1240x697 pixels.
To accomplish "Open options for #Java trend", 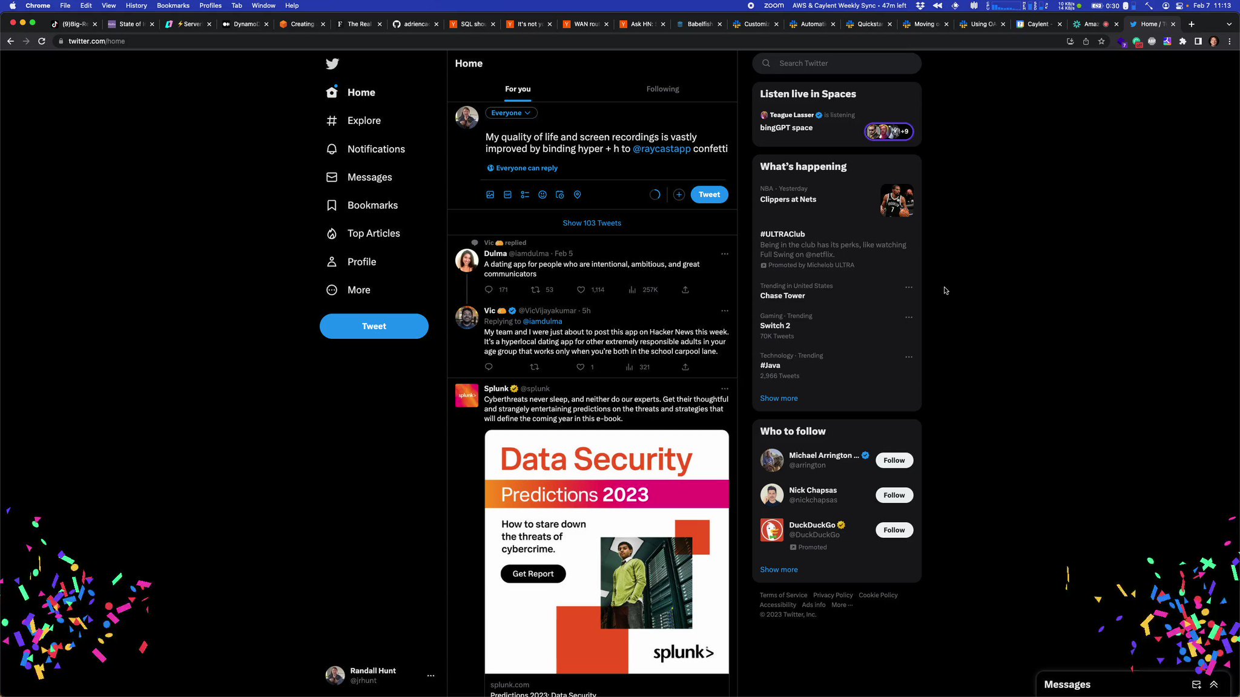I will pos(909,357).
